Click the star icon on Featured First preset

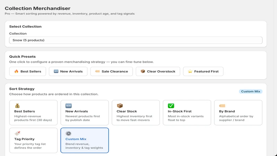click(x=190, y=71)
